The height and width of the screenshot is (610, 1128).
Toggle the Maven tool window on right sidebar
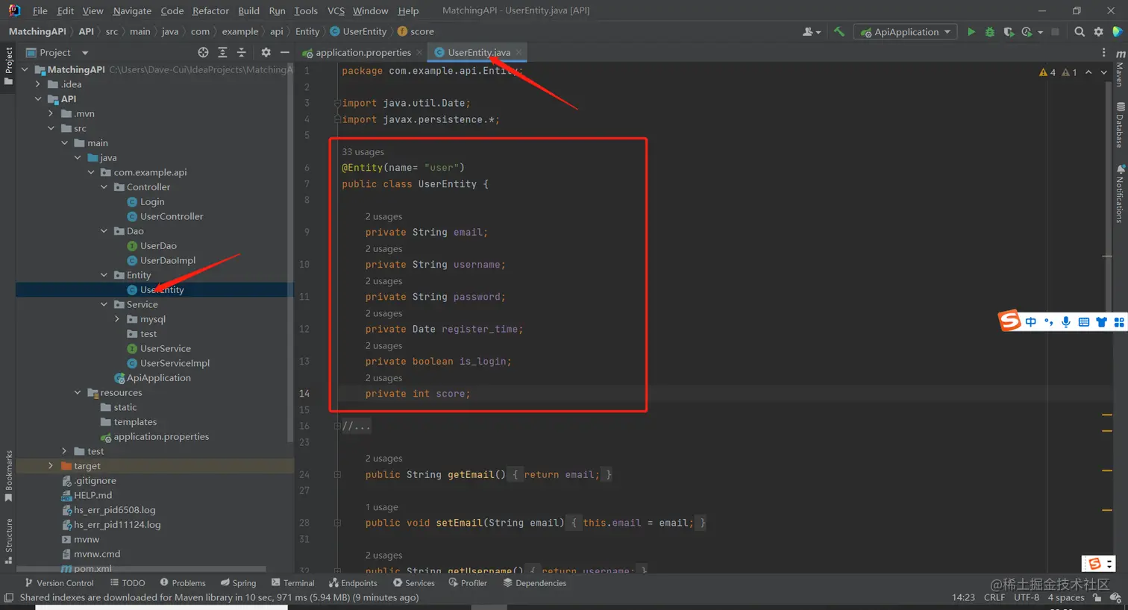tap(1120, 68)
